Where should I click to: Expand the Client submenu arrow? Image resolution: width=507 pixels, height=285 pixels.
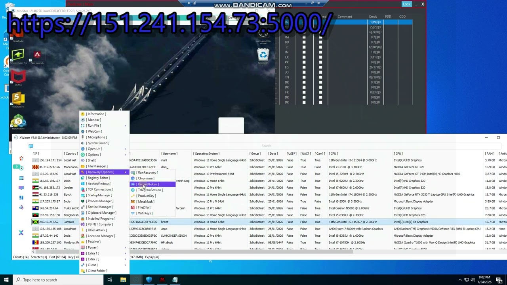pyautogui.click(x=125, y=265)
